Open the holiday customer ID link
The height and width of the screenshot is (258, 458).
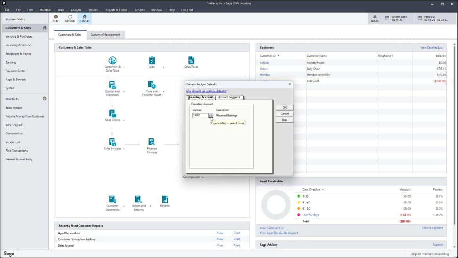tap(264, 63)
